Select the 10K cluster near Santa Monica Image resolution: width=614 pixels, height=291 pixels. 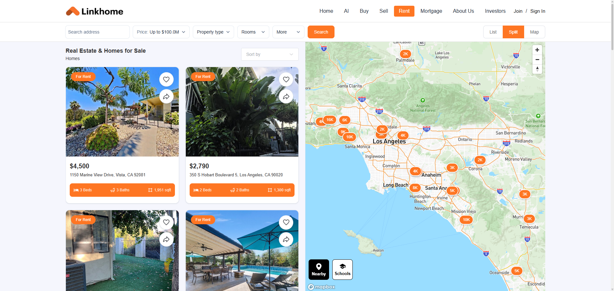coord(350,137)
